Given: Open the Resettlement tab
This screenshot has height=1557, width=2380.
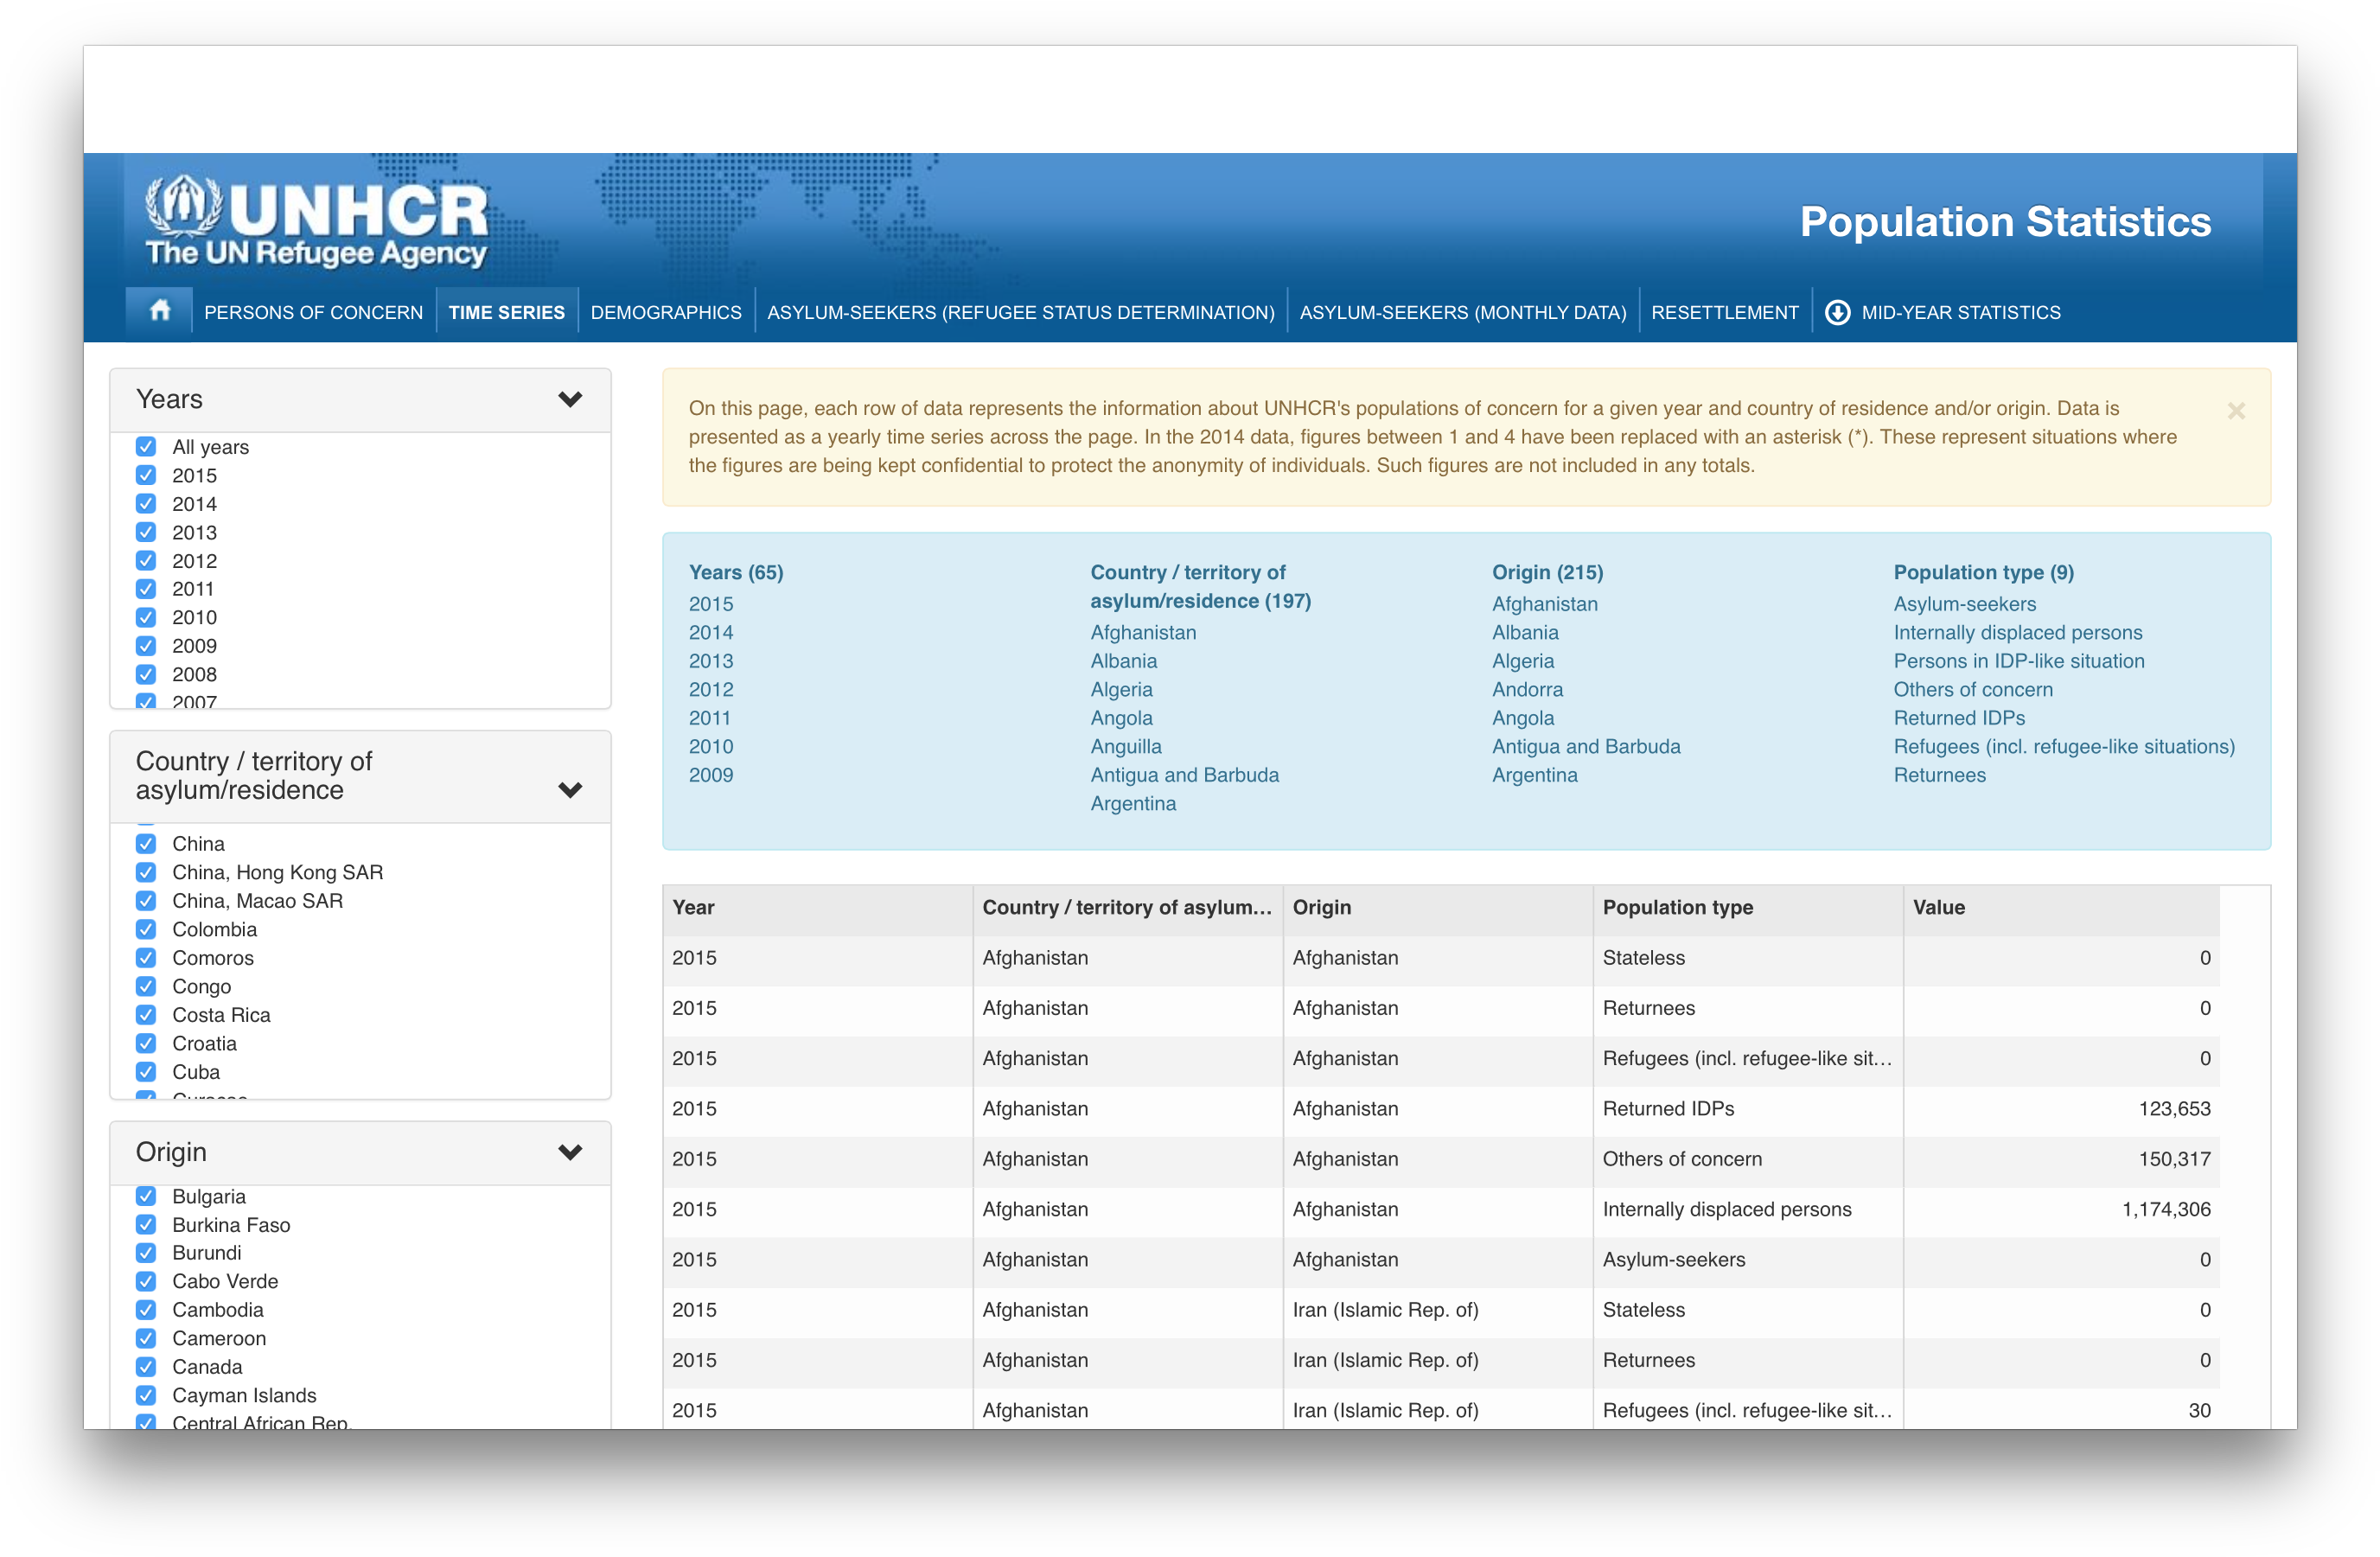Looking at the screenshot, I should [x=1724, y=312].
